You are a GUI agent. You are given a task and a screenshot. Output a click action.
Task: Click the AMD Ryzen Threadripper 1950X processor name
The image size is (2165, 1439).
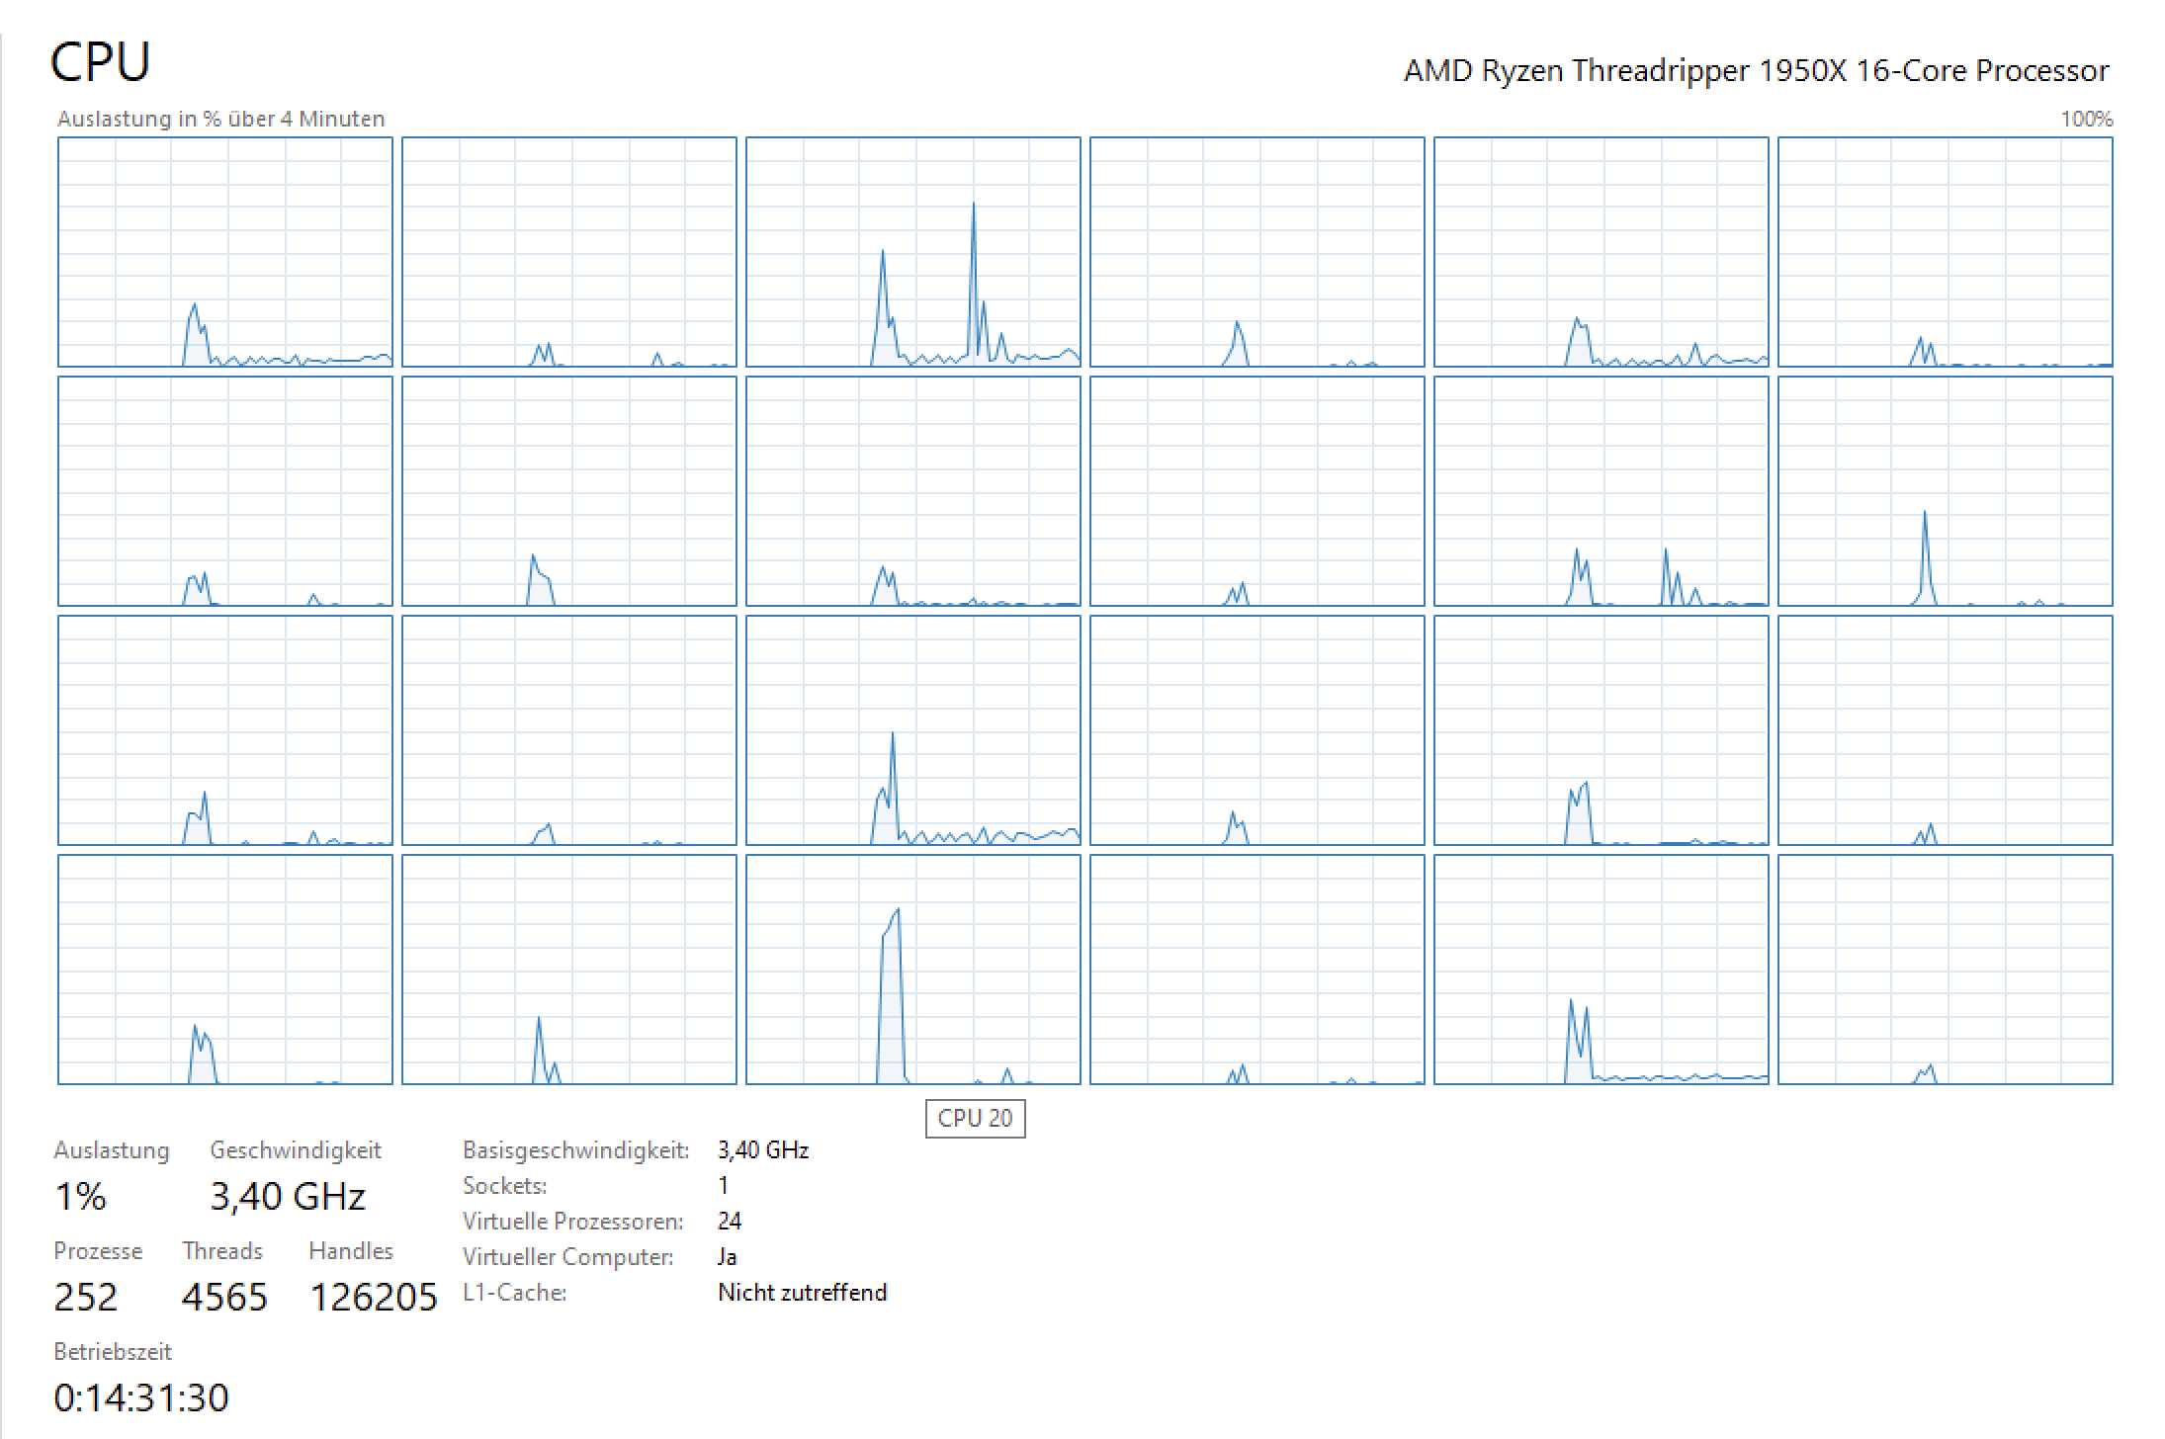click(1756, 71)
